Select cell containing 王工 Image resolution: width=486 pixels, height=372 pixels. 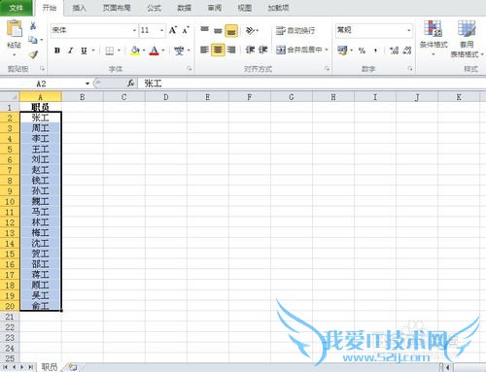click(x=41, y=150)
